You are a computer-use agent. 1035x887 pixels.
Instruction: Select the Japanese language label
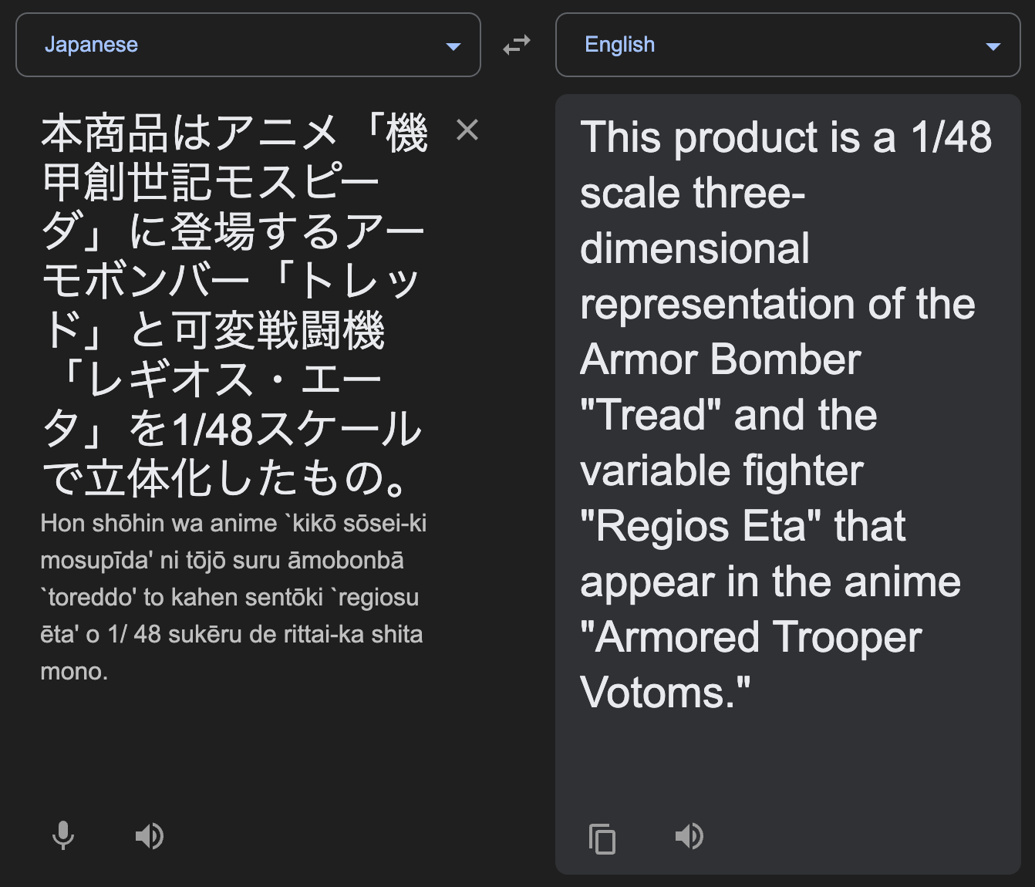pos(91,45)
